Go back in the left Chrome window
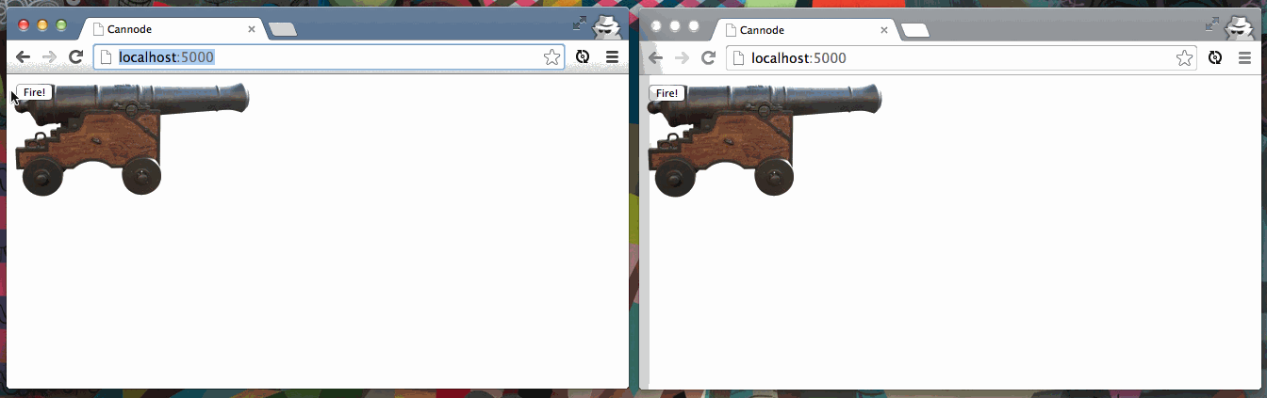 point(24,57)
